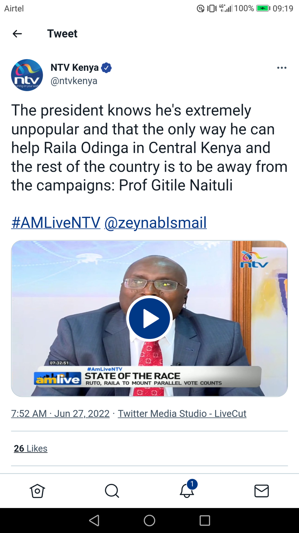Open the #AMLiveNTV hashtag
This screenshot has width=299, height=533.
coord(56,222)
